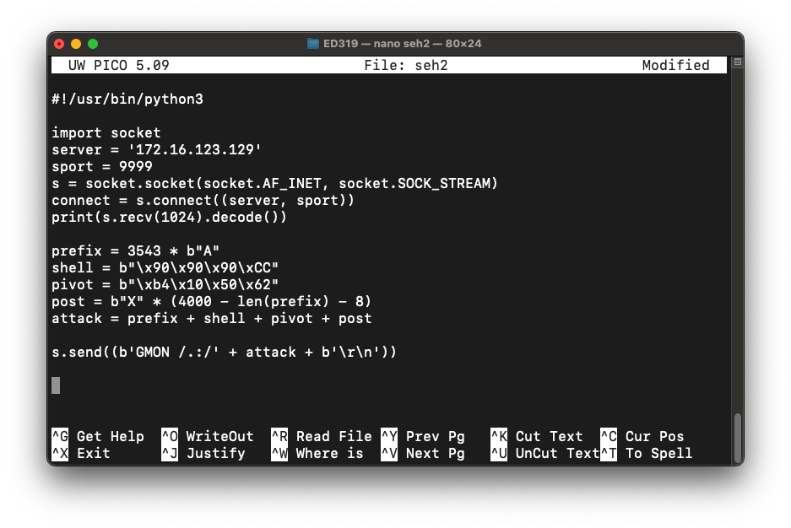The width and height of the screenshot is (791, 528).
Task: Click the socket.socket(...) assignment line
Action: point(275,183)
